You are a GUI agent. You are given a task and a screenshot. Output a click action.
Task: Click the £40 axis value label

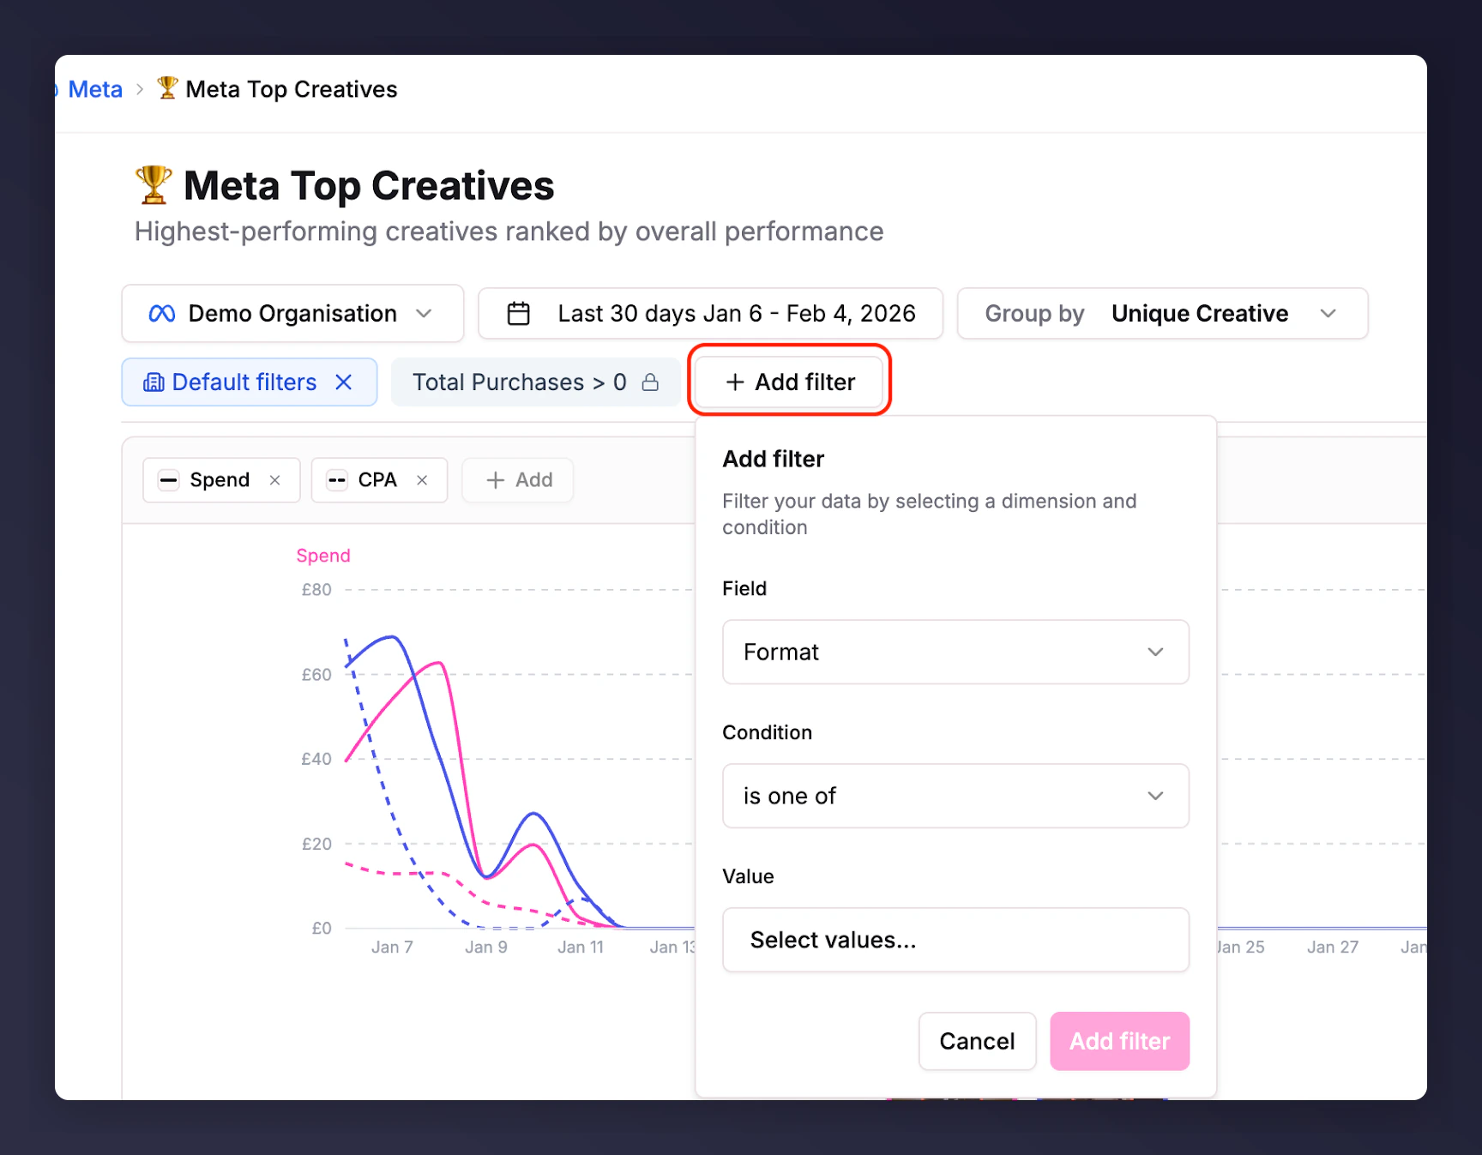316,759
